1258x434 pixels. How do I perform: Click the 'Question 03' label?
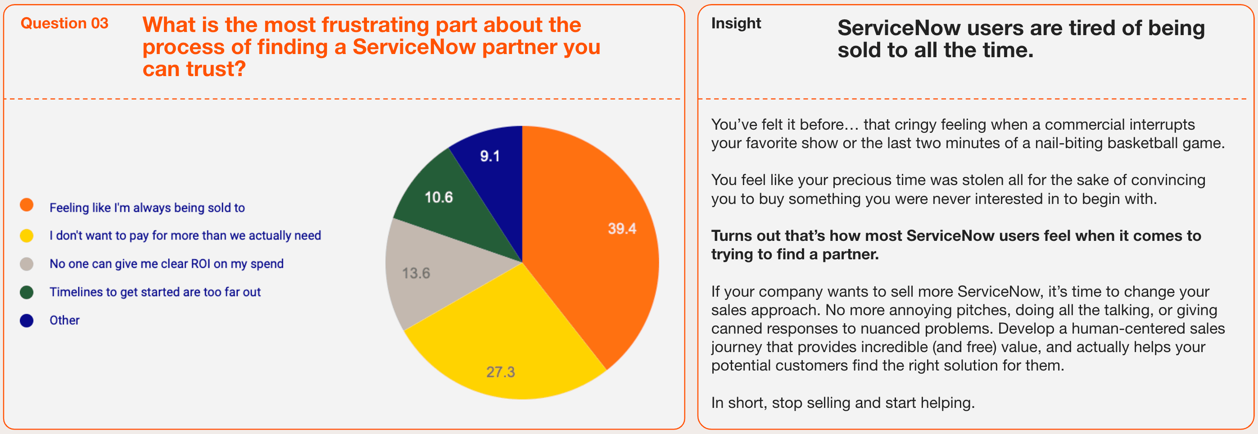[x=64, y=23]
